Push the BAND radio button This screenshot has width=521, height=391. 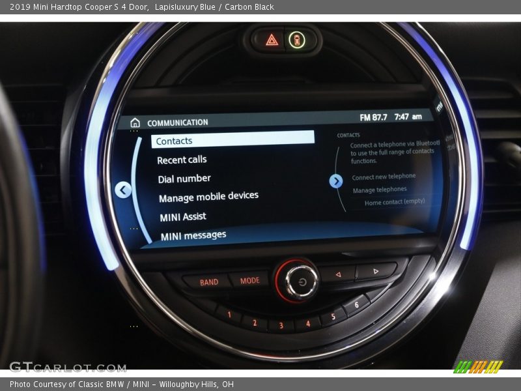pyautogui.click(x=209, y=282)
